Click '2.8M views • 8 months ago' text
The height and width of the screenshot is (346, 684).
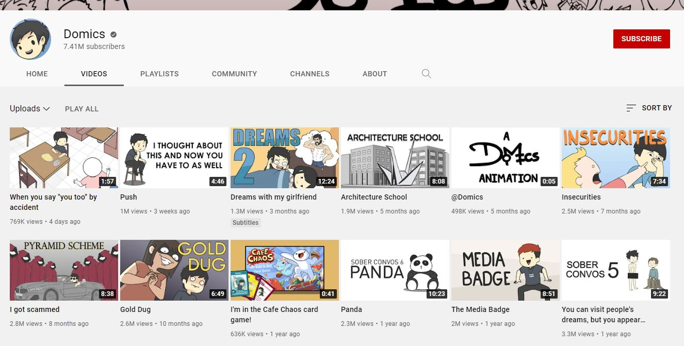49,324
